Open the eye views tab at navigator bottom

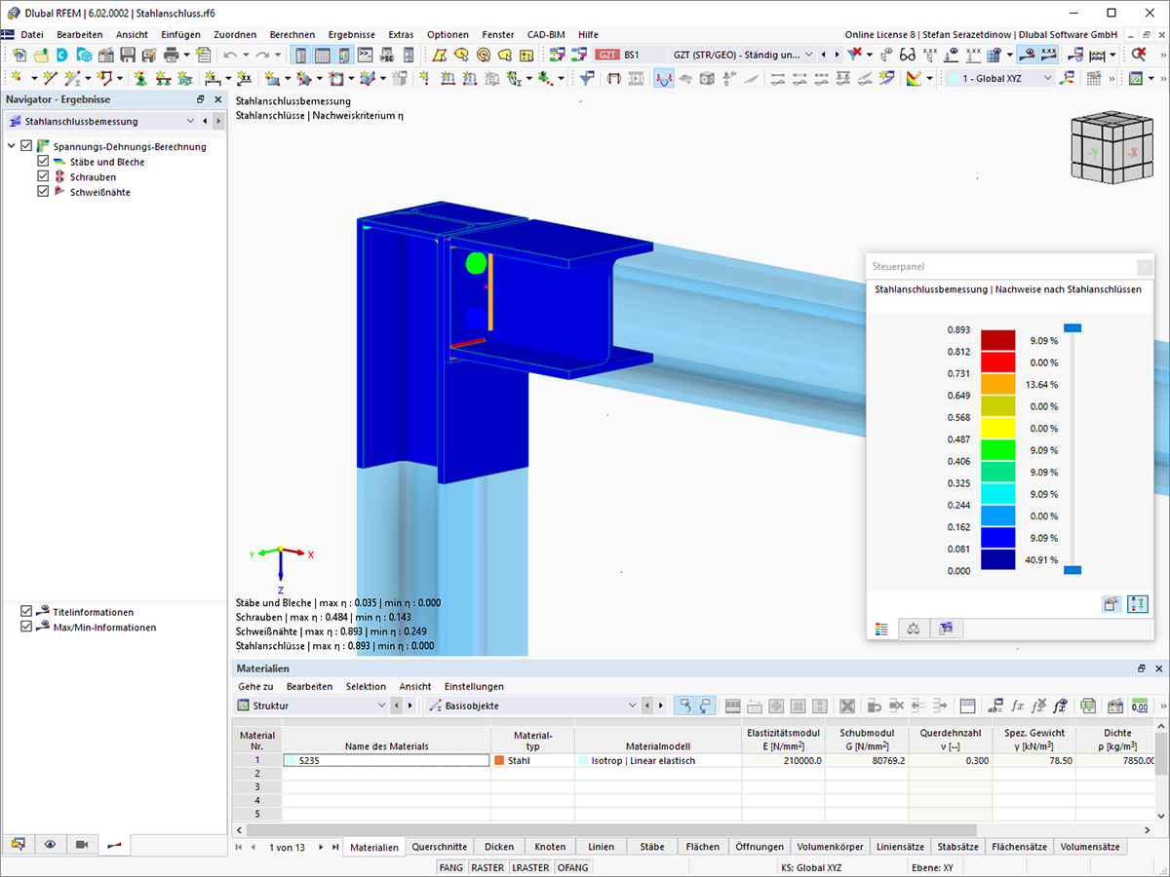pos(49,844)
